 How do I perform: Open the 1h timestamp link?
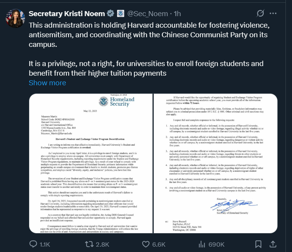[177, 13]
